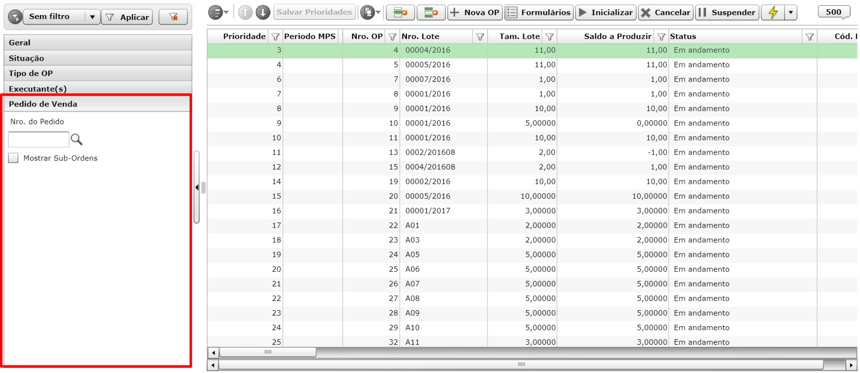Click the Status column header text
This screenshot has height=373, width=860.
pyautogui.click(x=683, y=36)
